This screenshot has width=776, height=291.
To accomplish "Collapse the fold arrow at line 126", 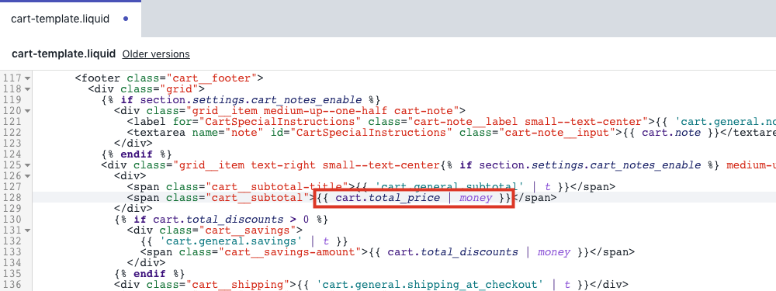I will pos(28,176).
